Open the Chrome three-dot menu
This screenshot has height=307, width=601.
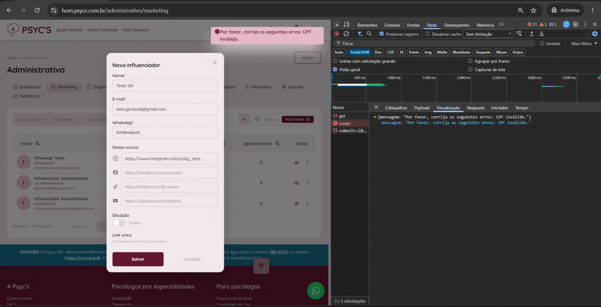592,10
